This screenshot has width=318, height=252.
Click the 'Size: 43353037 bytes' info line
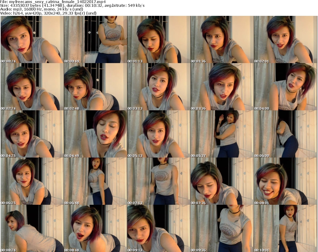click(72, 6)
